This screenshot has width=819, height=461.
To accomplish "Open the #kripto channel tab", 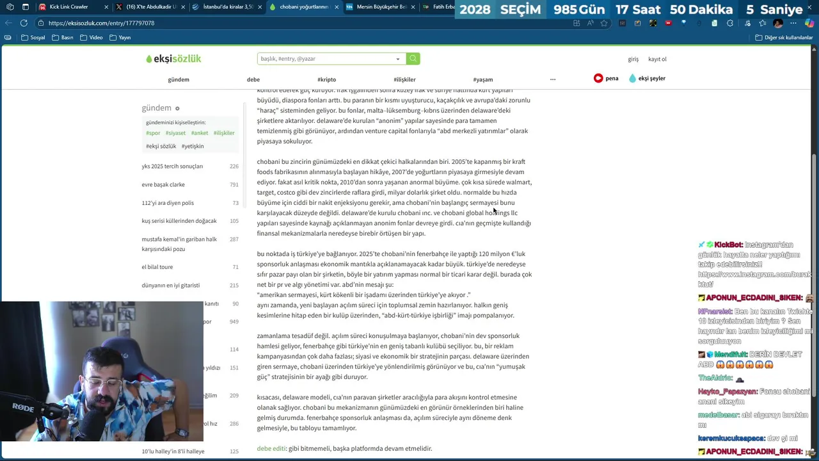I will point(326,79).
